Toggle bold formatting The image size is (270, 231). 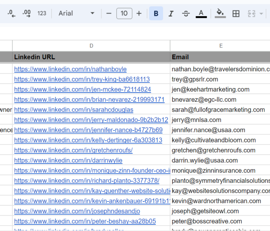point(156,13)
